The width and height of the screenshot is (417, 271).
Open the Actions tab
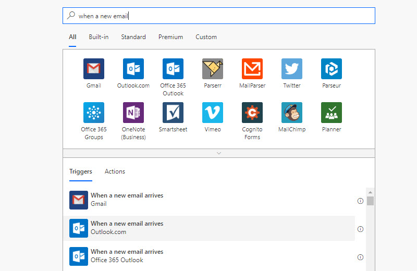[115, 171]
